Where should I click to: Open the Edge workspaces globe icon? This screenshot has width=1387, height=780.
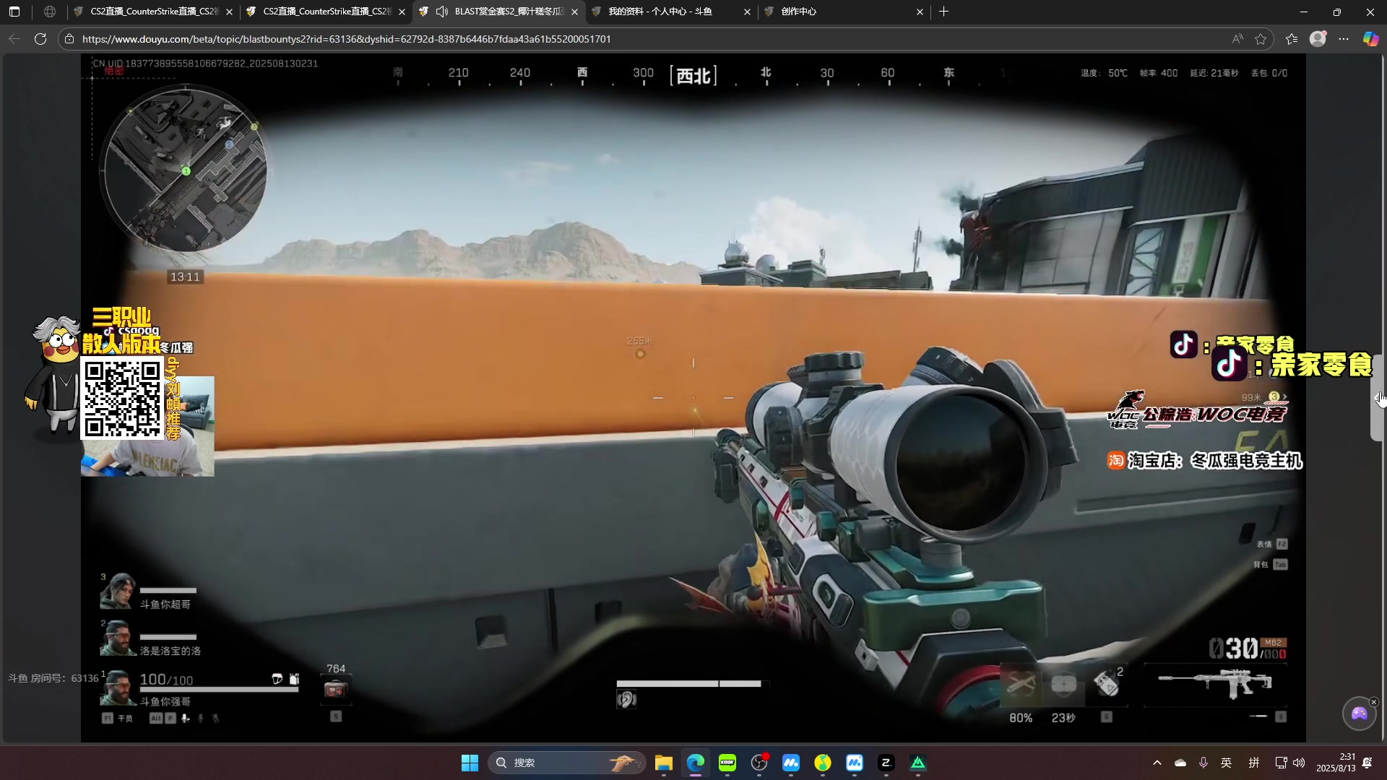(49, 12)
